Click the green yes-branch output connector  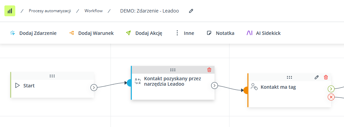[x=331, y=89]
